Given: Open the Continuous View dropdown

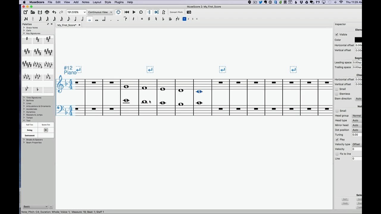Looking at the screenshot, I should tap(100, 12).
